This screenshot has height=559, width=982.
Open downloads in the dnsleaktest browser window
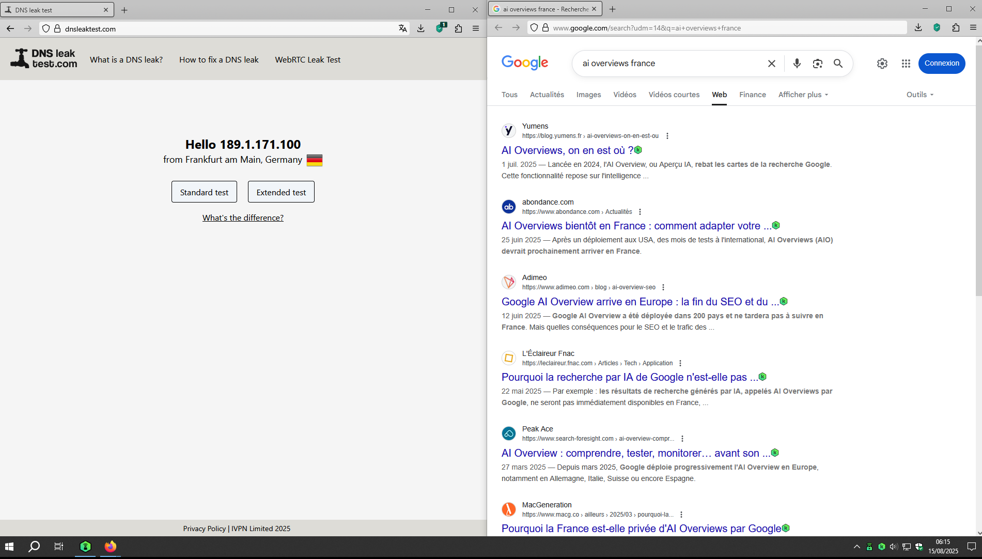point(420,28)
